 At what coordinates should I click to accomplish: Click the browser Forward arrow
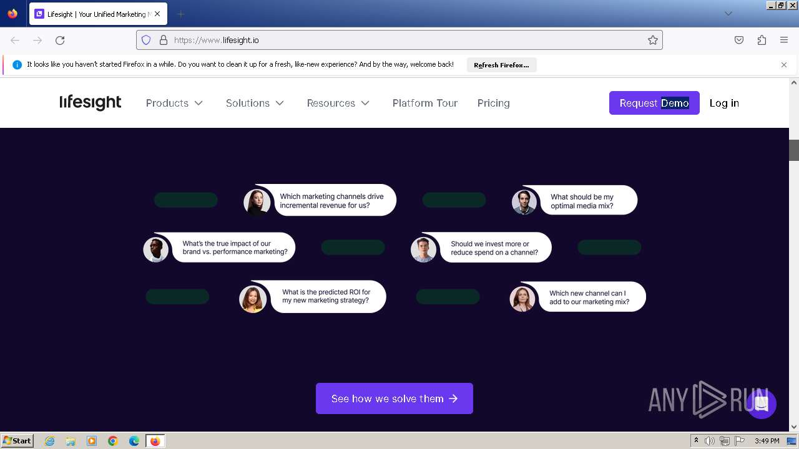pyautogui.click(x=37, y=40)
